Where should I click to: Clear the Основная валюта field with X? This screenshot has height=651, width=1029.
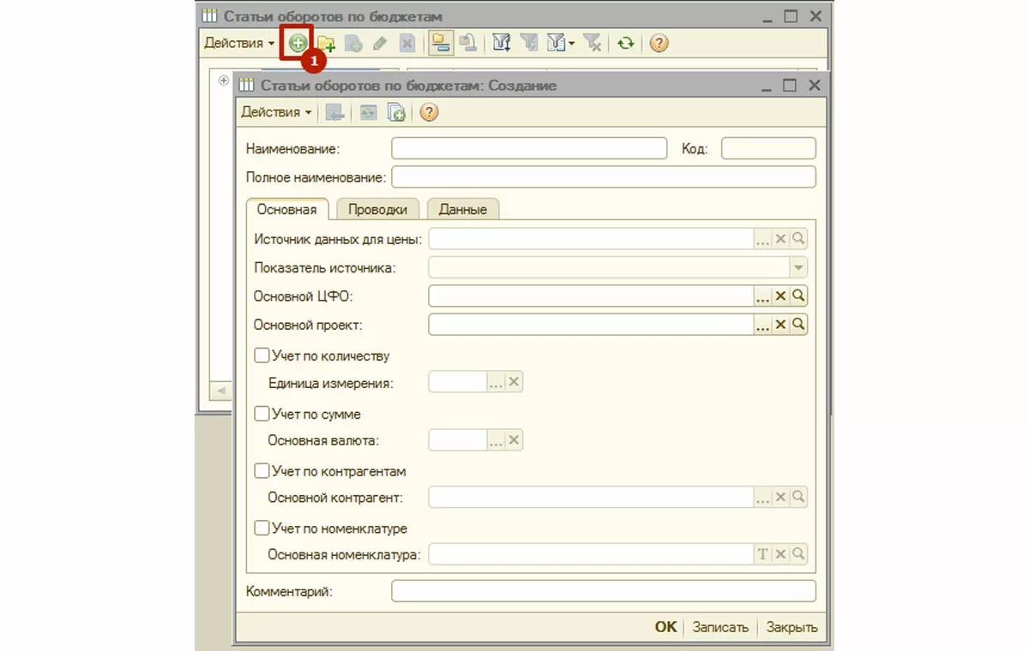tap(514, 440)
